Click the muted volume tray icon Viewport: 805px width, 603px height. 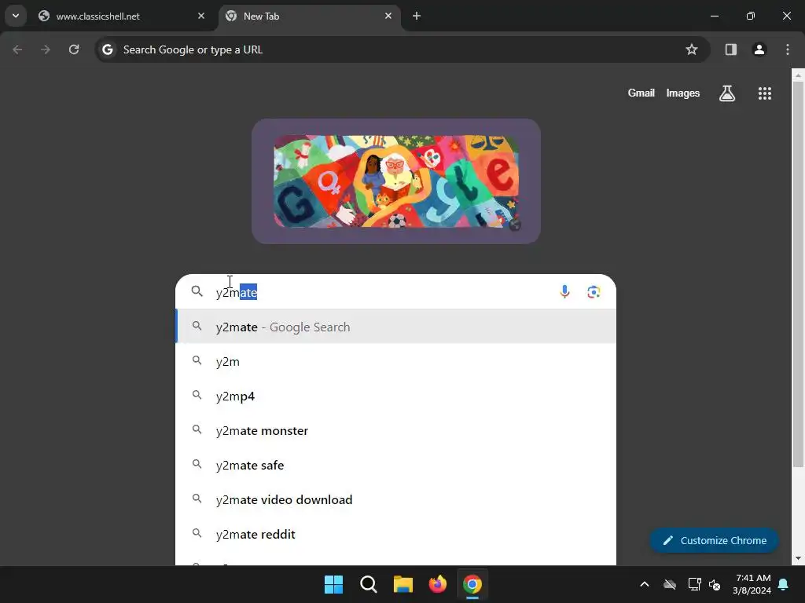pos(714,584)
